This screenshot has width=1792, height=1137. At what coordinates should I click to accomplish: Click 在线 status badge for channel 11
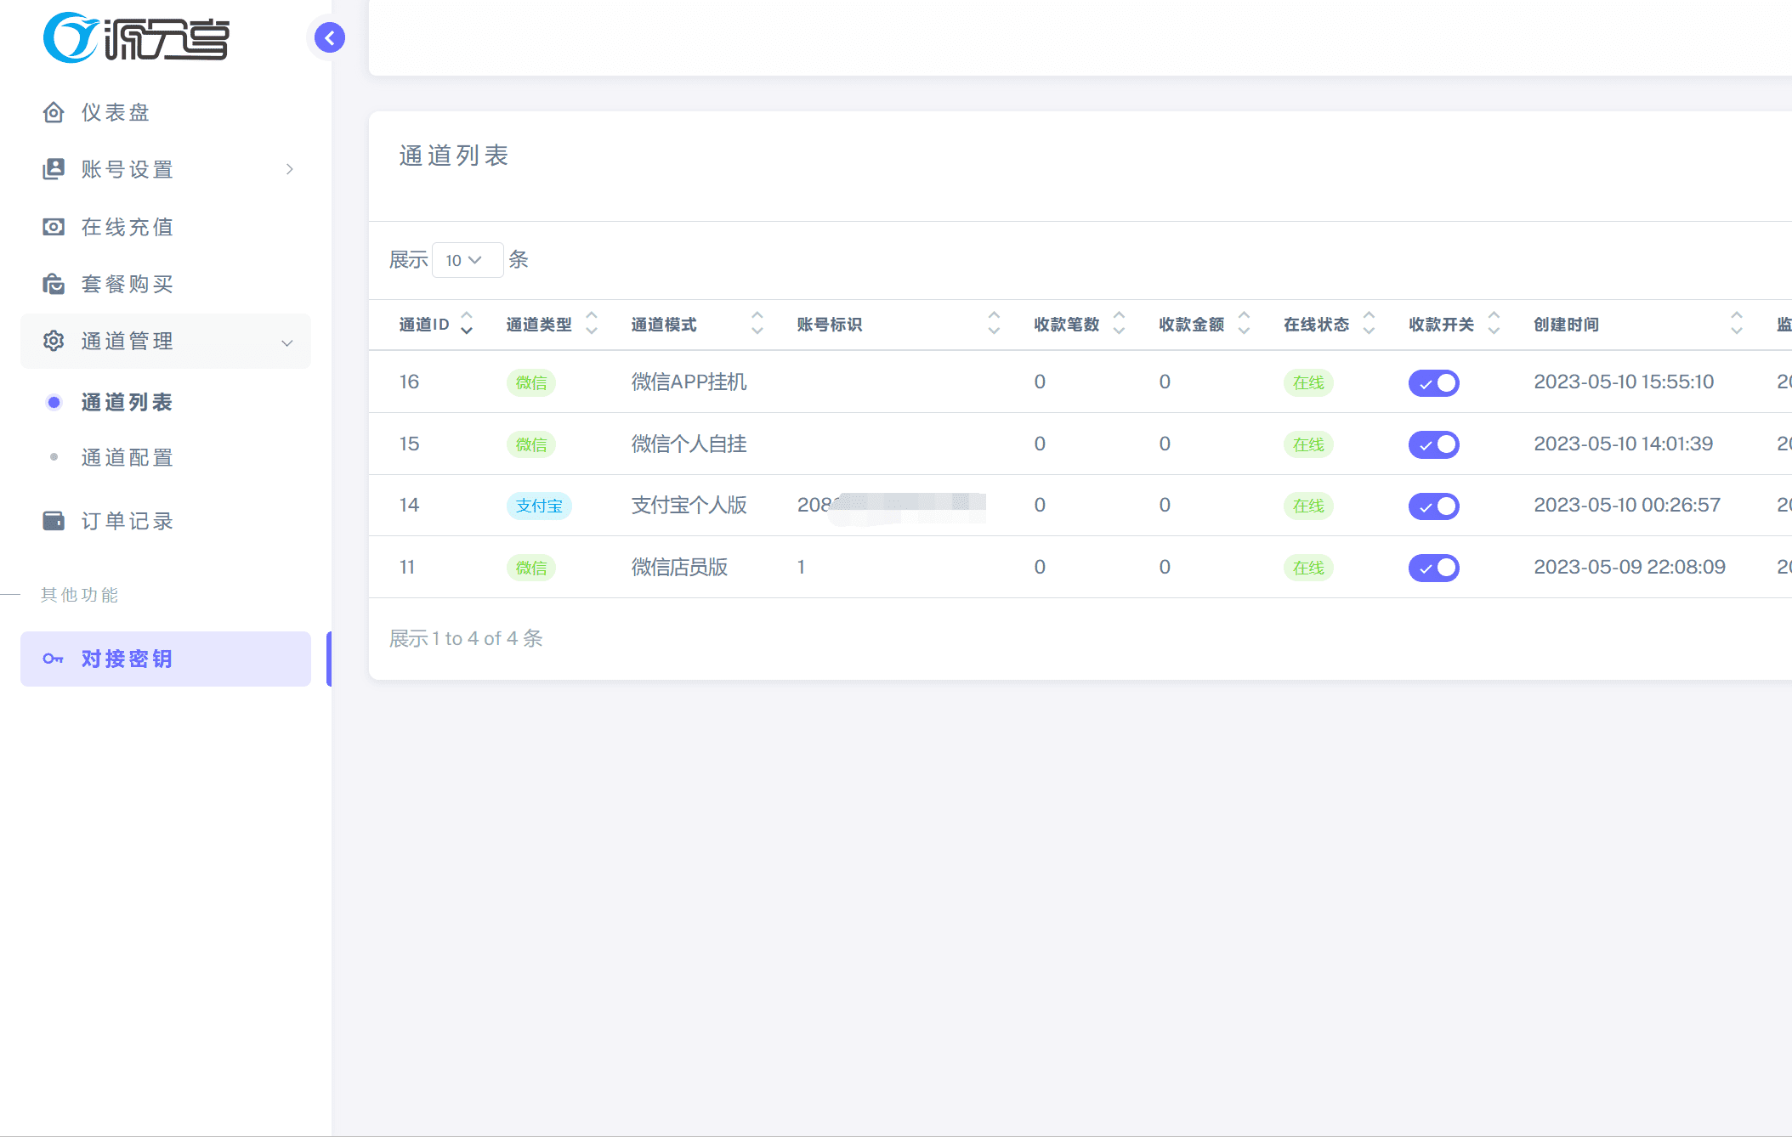tap(1308, 568)
